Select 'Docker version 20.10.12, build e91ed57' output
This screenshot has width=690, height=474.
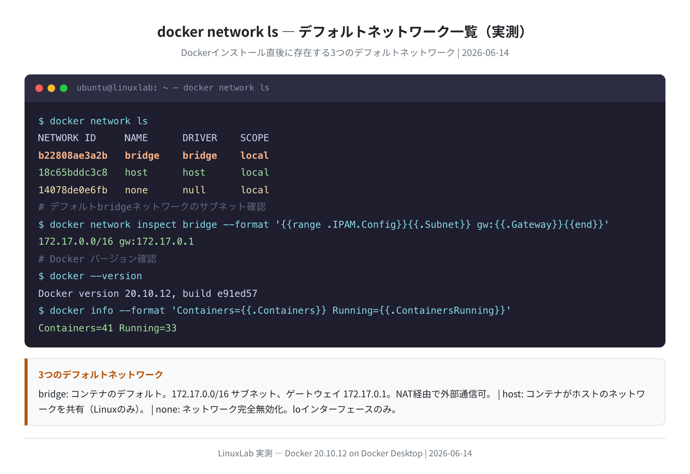click(148, 294)
